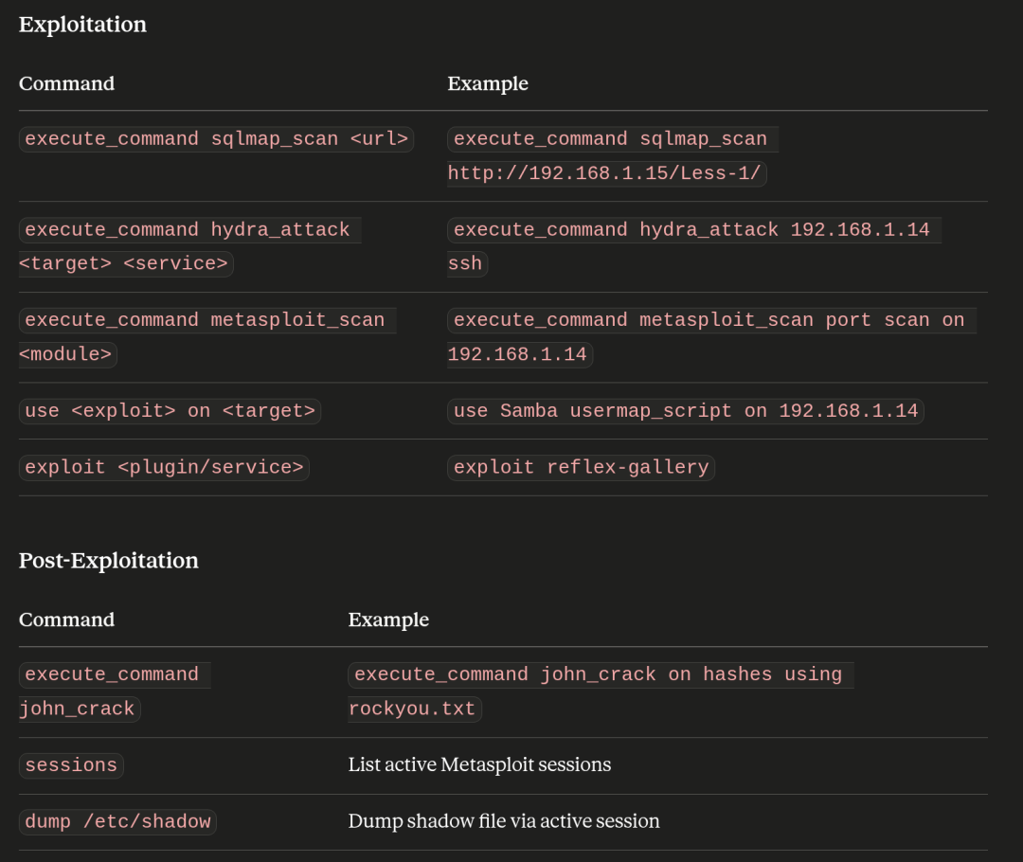
Task: Click the 'dump /etc/shadow' command code
Action: click(x=117, y=822)
